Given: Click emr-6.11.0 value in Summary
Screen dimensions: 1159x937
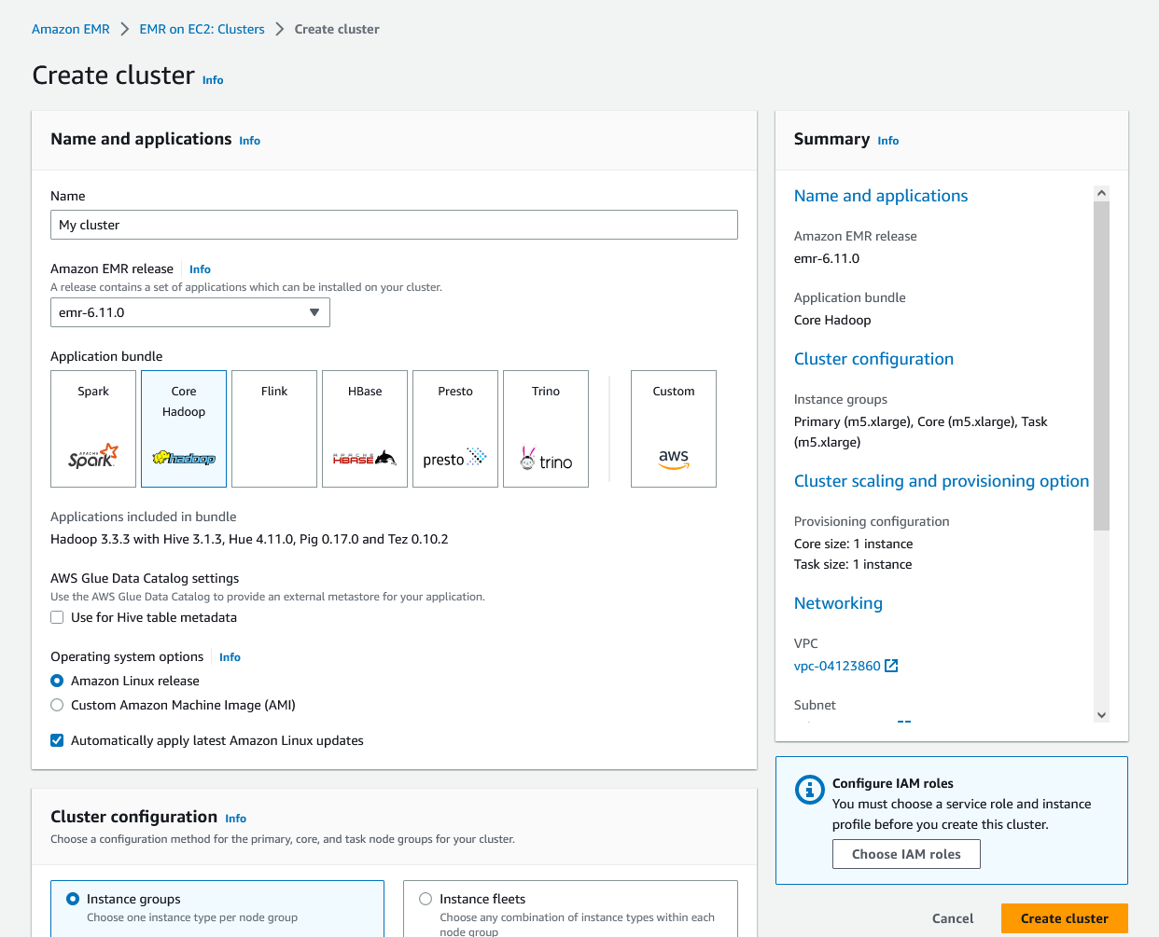Looking at the screenshot, I should pos(827,258).
